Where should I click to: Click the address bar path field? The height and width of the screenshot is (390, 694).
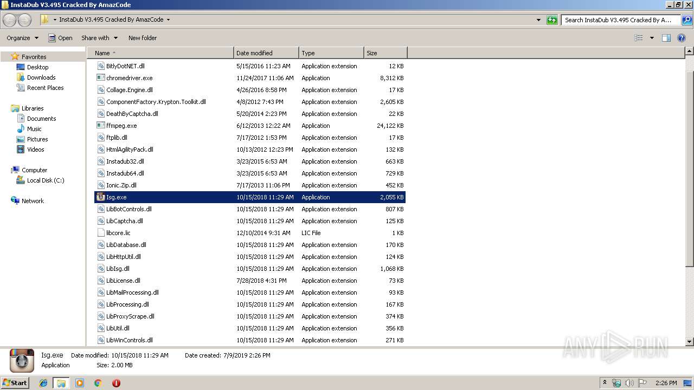point(293,20)
